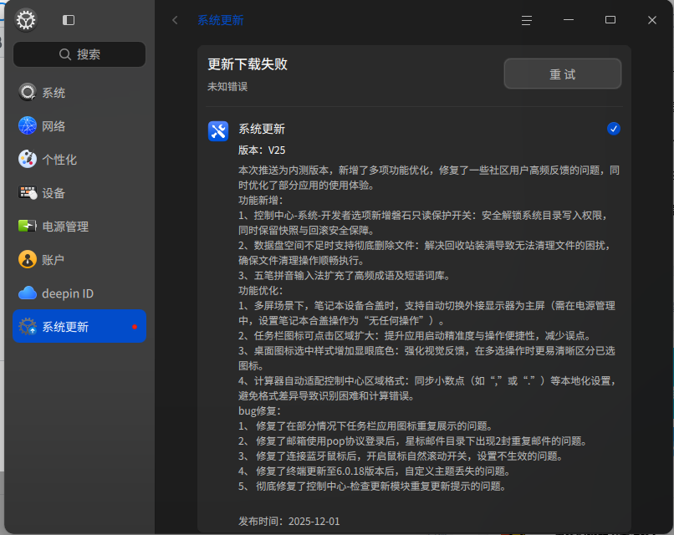Click the blue wrench update icon
Viewport: 674px width, 535px height.
(x=218, y=131)
